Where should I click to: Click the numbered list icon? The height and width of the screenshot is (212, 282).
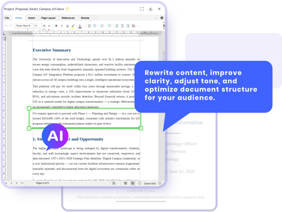point(102,26)
